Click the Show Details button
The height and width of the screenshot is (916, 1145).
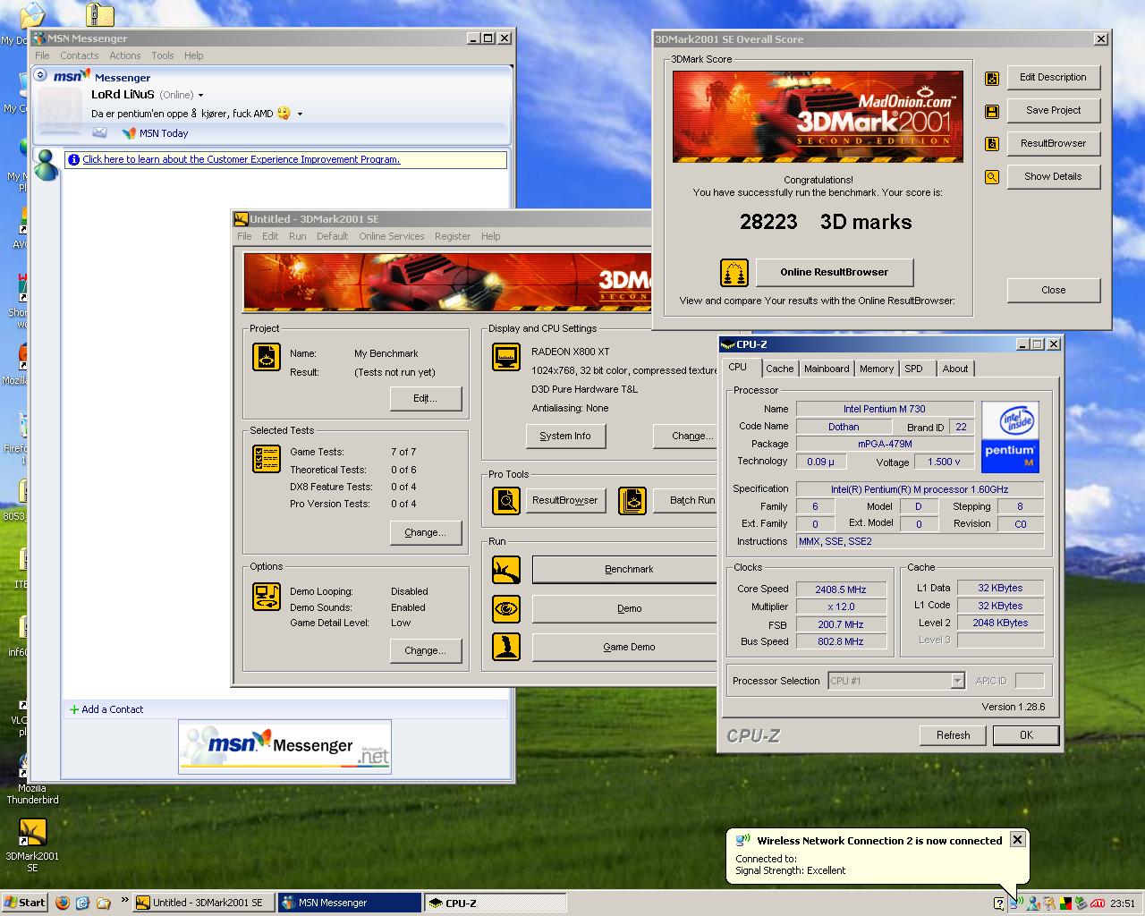1054,176
